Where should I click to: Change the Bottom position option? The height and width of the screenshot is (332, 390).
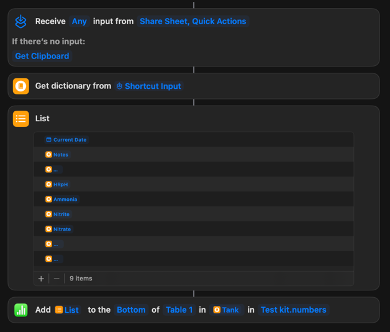coord(131,310)
